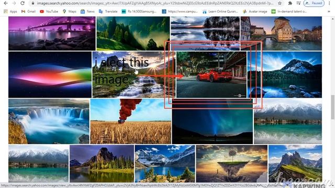This screenshot has height=188, width=335.
Task: Go back to the previous page
Action: 6,3
